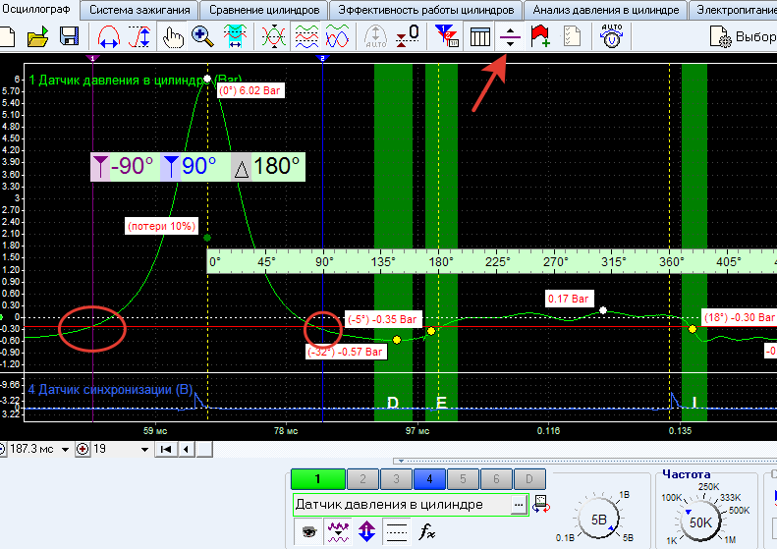Open the fx math function icon
777x549 pixels.
tap(426, 531)
